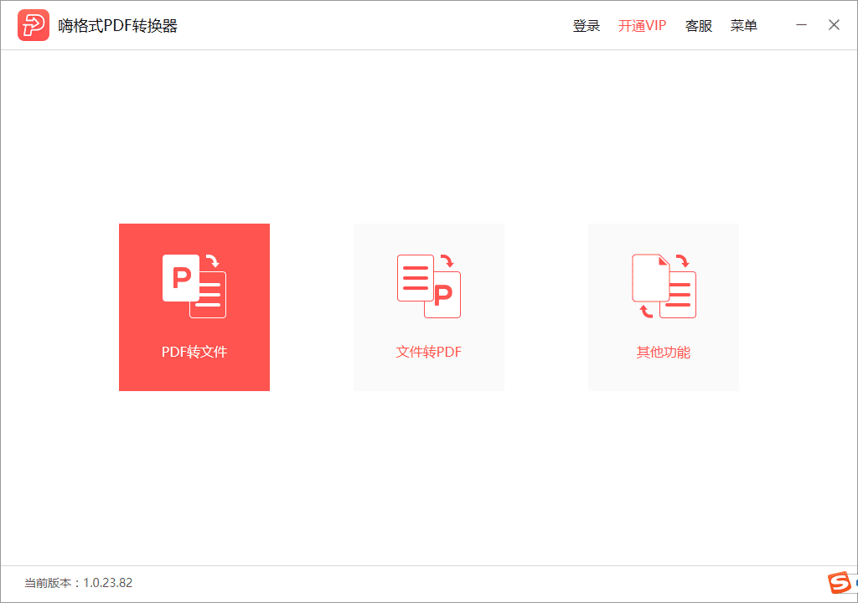Open the 其他功能 tile
Image resolution: width=858 pixels, height=603 pixels.
664,307
